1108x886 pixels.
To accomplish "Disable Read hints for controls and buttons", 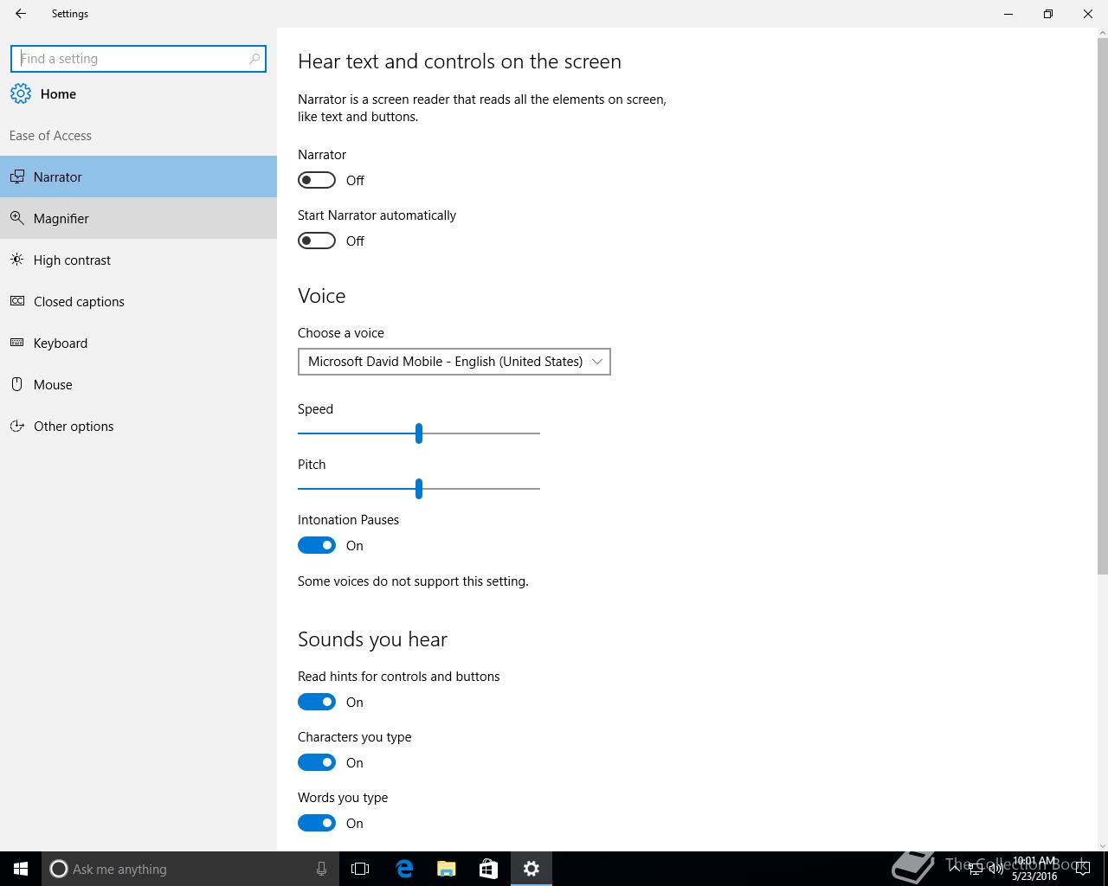I will point(317,702).
